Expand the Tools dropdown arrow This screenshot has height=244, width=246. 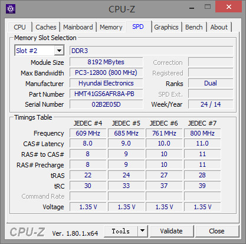coord(143,231)
